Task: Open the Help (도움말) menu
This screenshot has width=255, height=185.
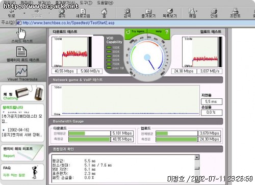Action: tap(105, 3)
